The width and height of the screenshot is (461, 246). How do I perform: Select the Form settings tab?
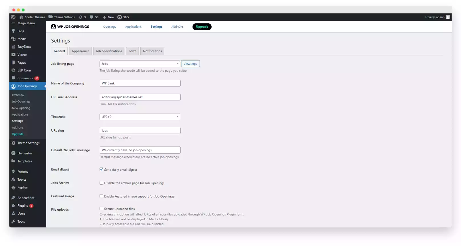132,51
